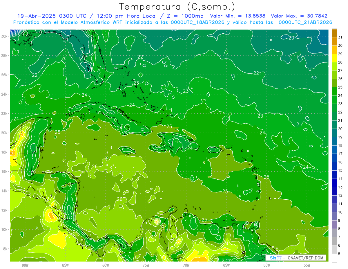
Task: Click the contour label 27 over Venezuela
Action: pos(194,242)
